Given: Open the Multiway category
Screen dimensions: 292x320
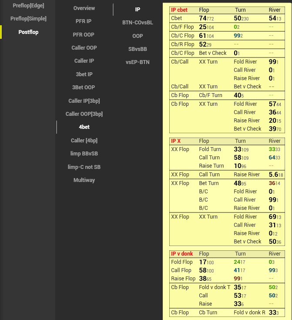Looking at the screenshot, I should 84,180.
